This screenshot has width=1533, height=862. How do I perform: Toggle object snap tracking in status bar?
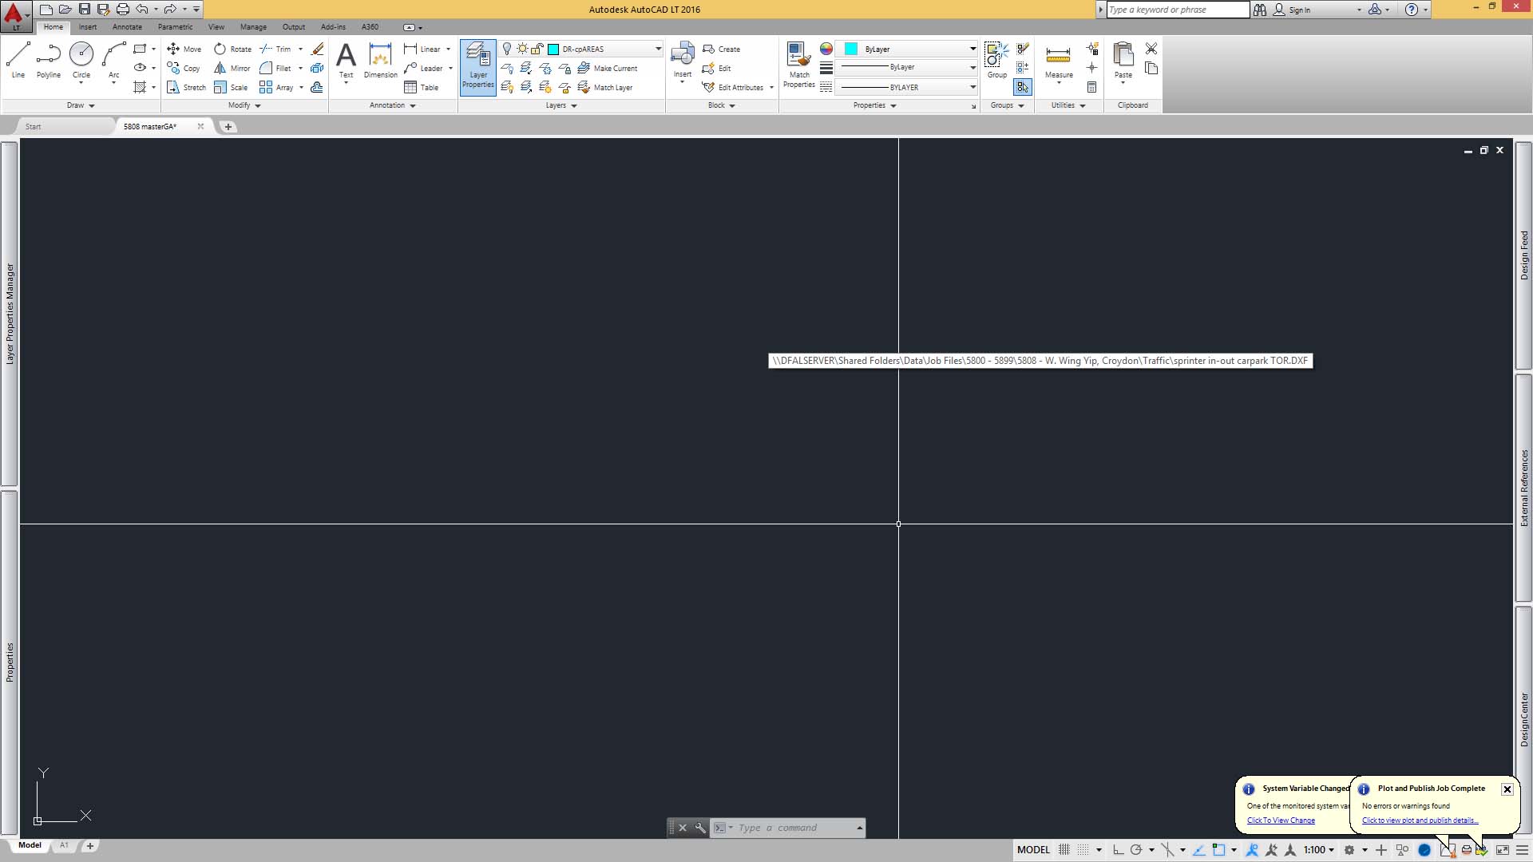click(1198, 850)
